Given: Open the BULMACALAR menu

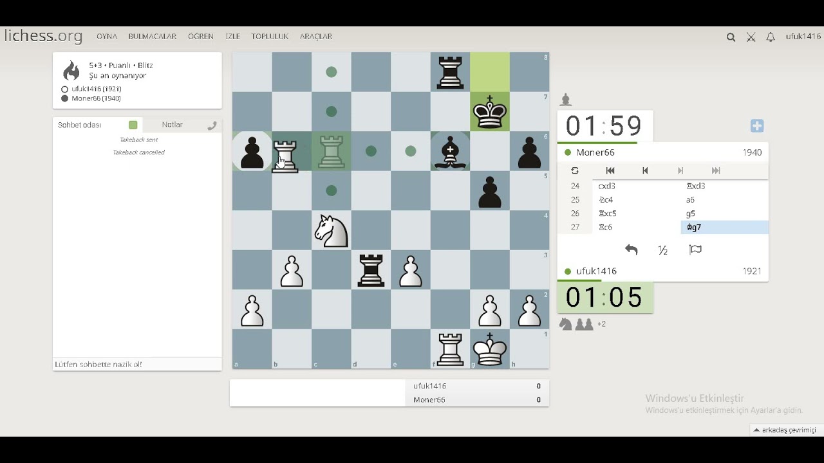Looking at the screenshot, I should [153, 37].
